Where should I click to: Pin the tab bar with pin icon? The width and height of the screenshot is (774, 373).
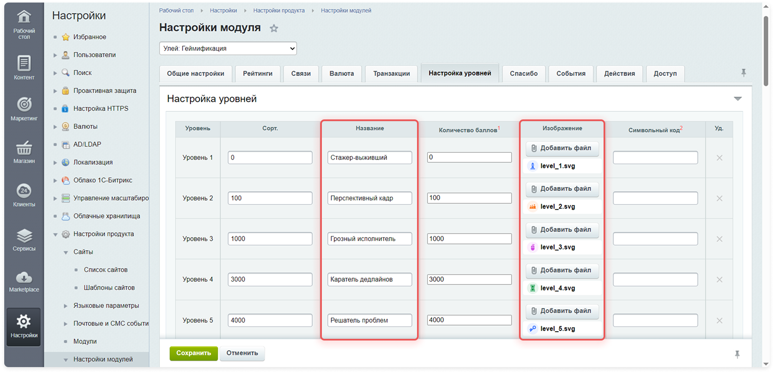pyautogui.click(x=743, y=73)
